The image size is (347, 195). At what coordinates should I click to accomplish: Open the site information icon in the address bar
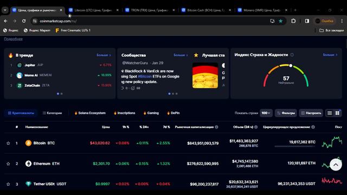pos(35,21)
